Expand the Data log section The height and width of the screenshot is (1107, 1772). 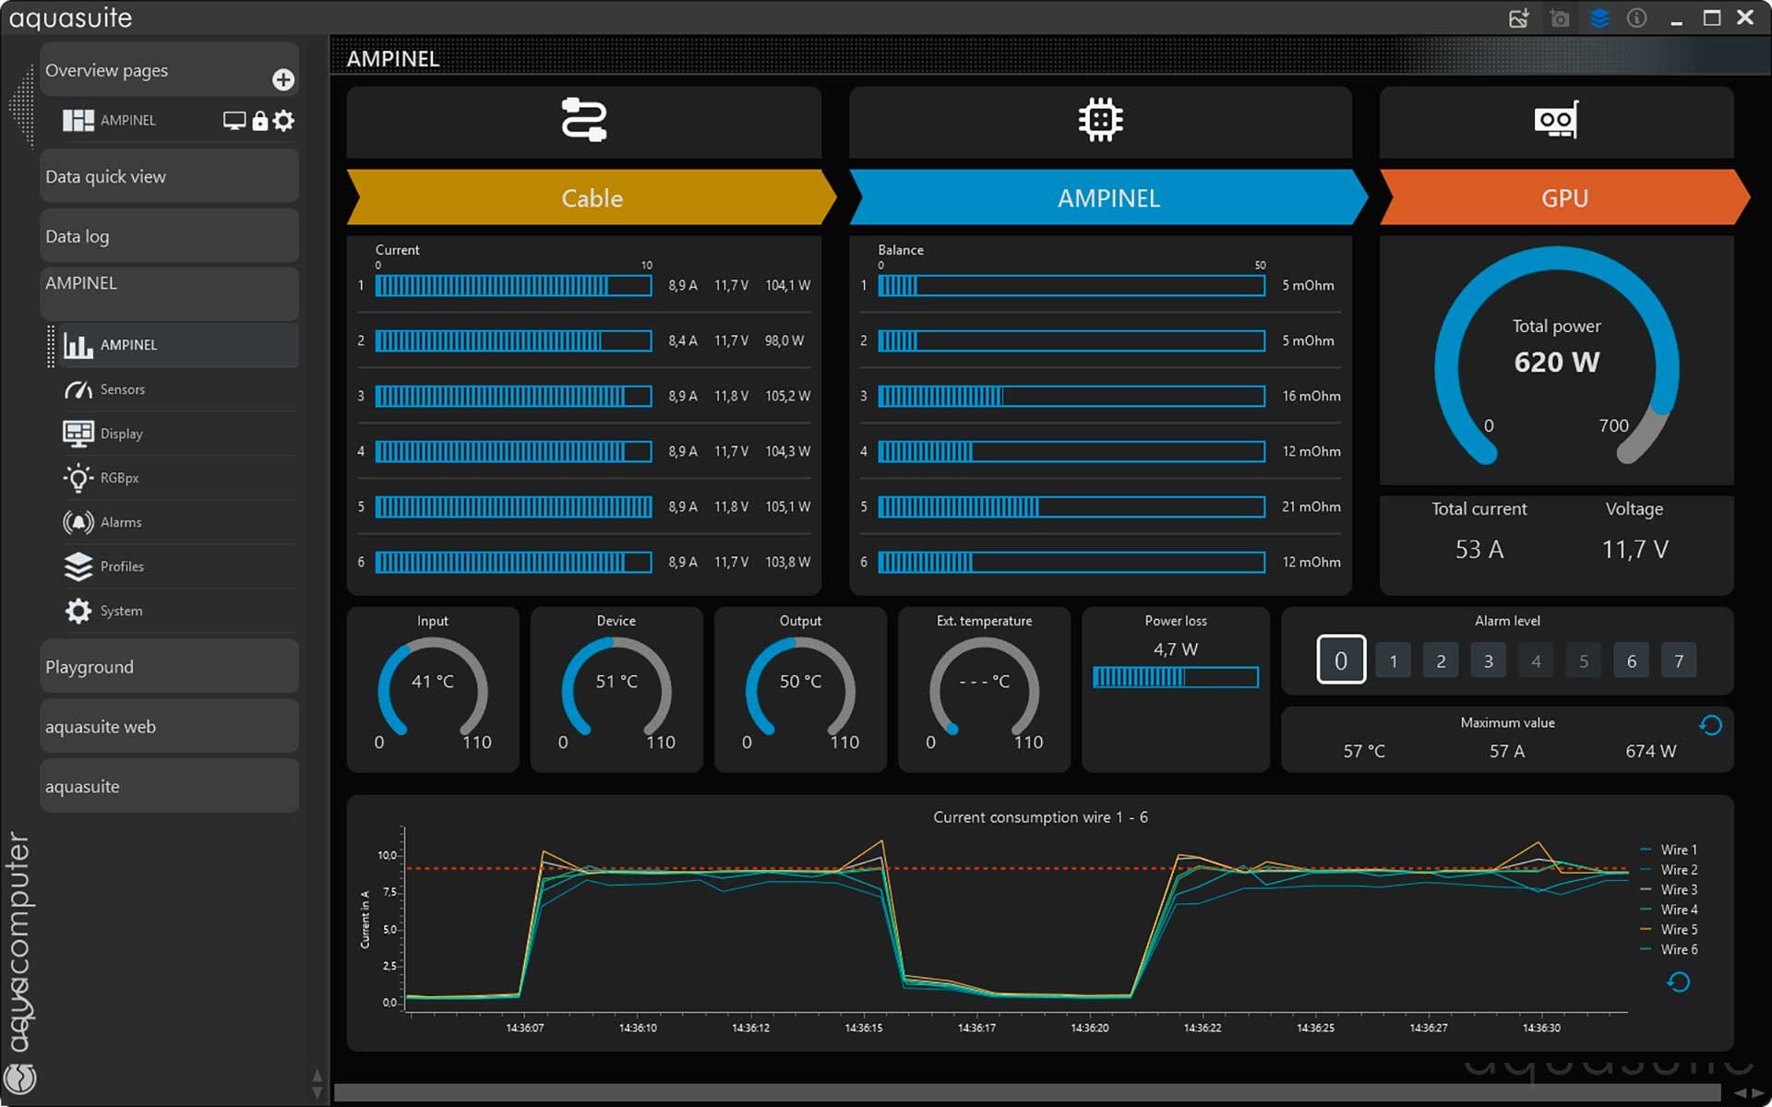pos(169,236)
